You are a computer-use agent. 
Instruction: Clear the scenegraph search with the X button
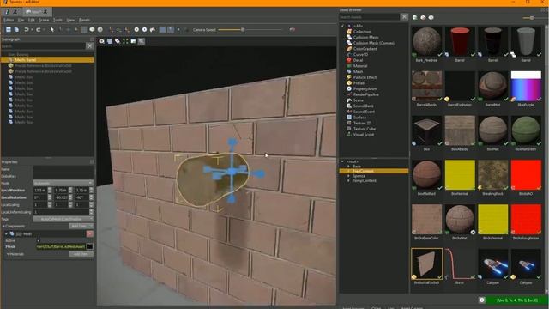89,45
